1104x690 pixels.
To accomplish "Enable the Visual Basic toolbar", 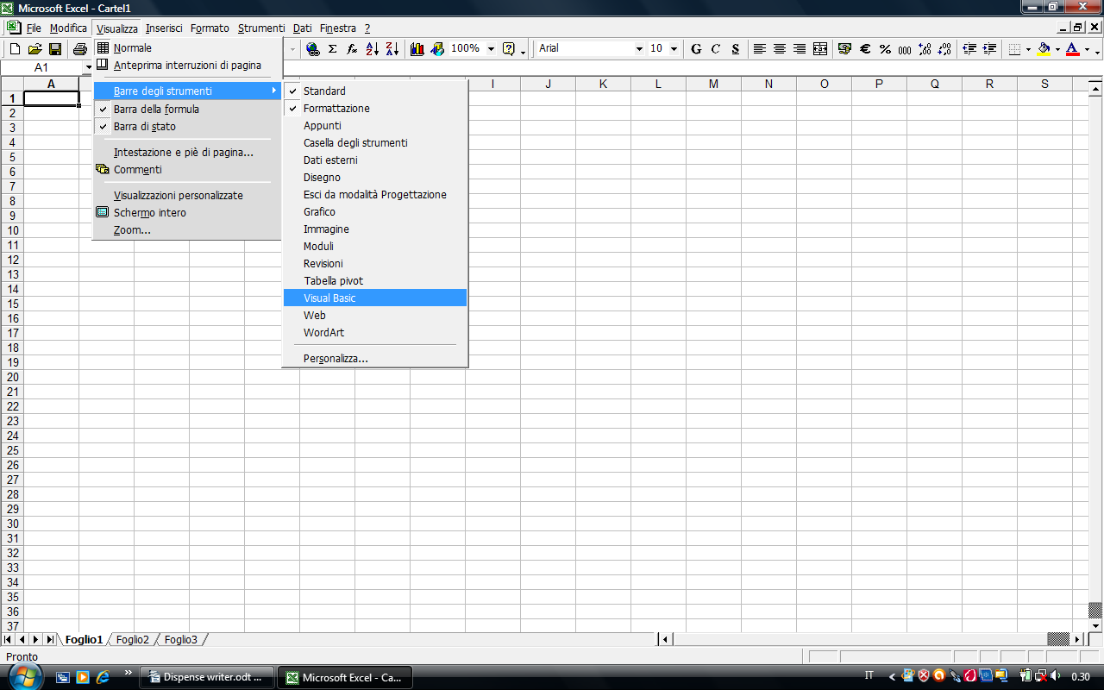I will 375,298.
